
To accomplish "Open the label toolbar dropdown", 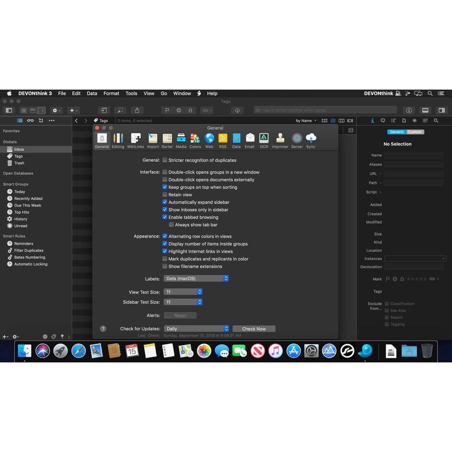I will point(207,110).
